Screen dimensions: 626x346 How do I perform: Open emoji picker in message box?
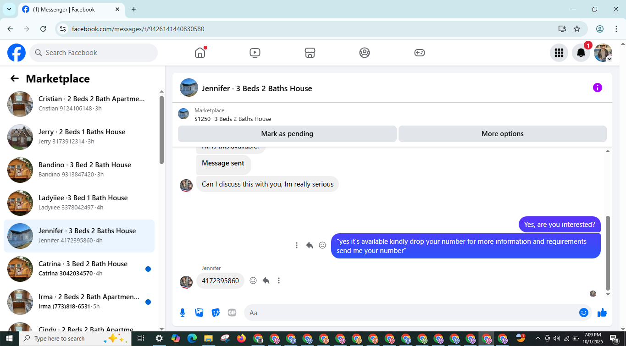point(583,313)
